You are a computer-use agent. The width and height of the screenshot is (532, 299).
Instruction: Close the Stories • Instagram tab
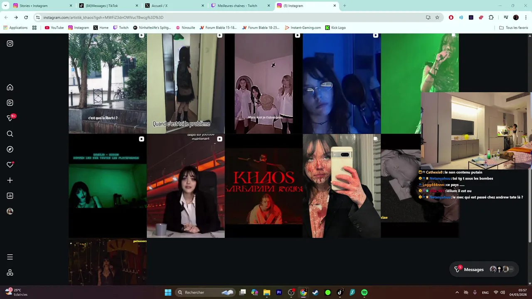click(x=71, y=6)
